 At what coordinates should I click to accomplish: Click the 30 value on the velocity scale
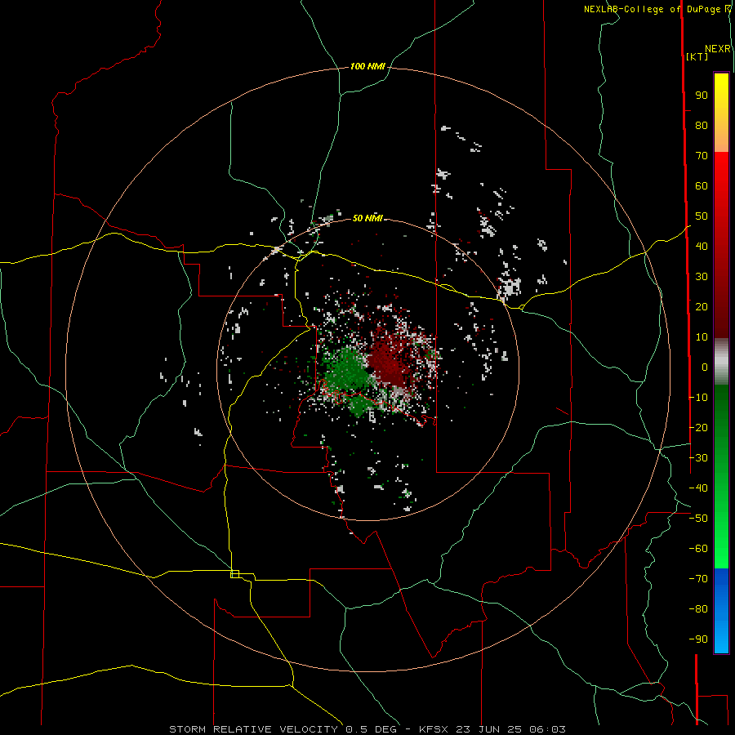coord(702,277)
